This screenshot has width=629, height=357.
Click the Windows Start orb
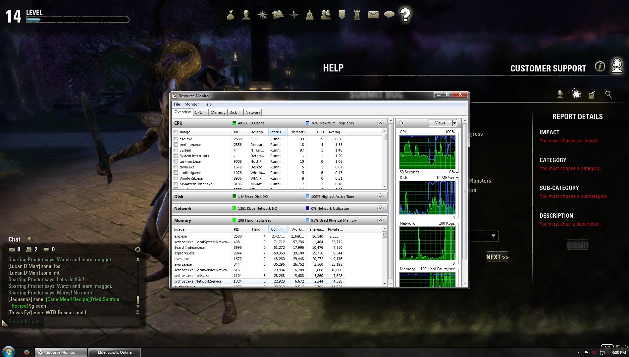point(8,352)
